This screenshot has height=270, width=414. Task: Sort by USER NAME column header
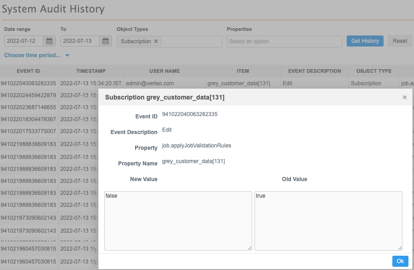coord(164,71)
